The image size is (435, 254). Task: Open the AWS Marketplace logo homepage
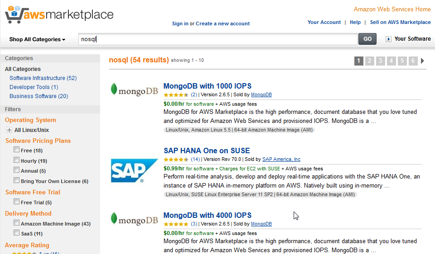(x=59, y=14)
